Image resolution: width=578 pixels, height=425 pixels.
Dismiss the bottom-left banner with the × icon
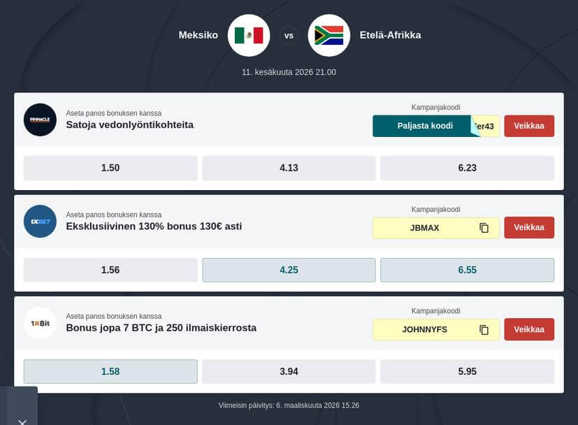(21, 422)
